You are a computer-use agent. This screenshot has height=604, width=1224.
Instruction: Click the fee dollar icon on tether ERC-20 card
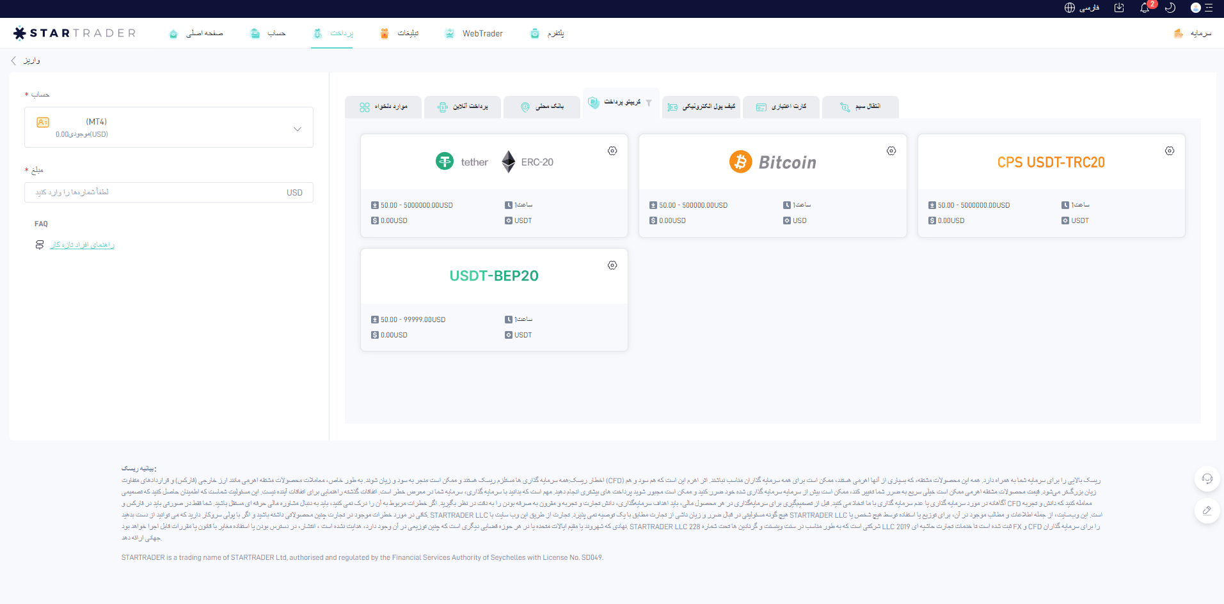coord(375,221)
